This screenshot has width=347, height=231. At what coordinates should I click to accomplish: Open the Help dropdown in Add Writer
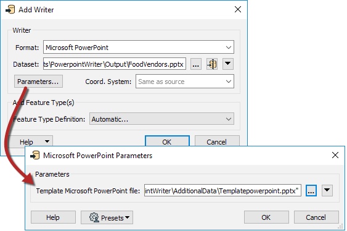(x=30, y=141)
